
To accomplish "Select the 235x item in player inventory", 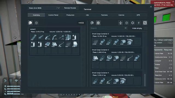I will pos(75,44).
